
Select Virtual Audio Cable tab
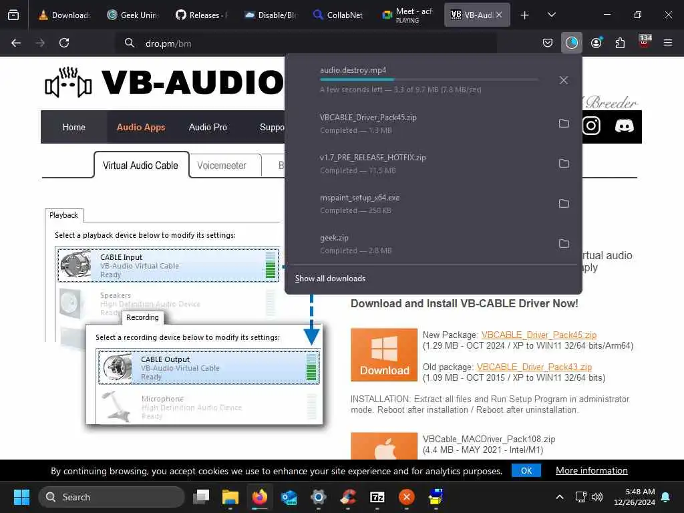click(140, 166)
